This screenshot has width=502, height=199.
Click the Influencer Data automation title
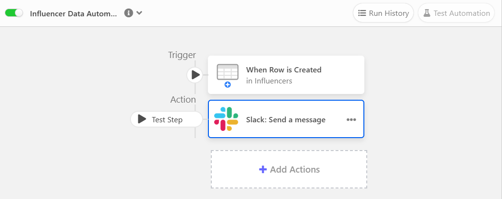tap(73, 13)
